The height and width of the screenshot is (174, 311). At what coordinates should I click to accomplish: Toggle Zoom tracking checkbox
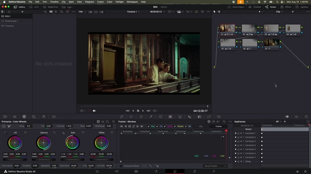[x=165, y=126]
